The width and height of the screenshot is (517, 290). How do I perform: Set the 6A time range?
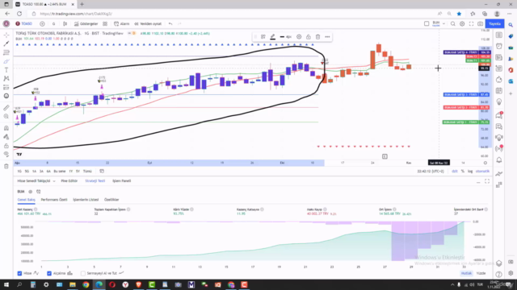pos(48,172)
